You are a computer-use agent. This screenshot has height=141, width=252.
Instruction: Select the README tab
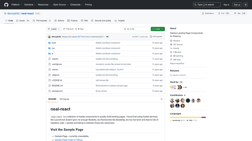(x=52, y=99)
